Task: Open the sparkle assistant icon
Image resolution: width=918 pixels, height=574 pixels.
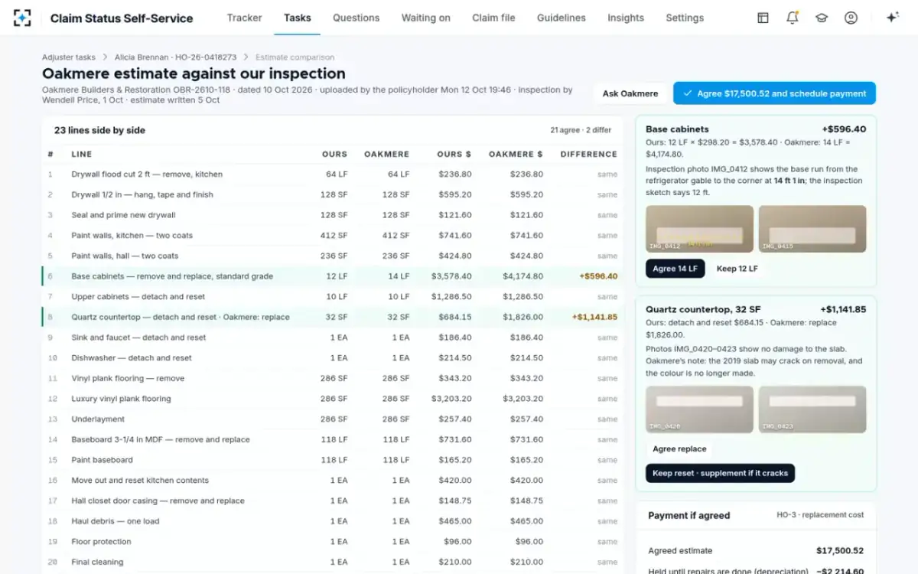Action: (892, 18)
